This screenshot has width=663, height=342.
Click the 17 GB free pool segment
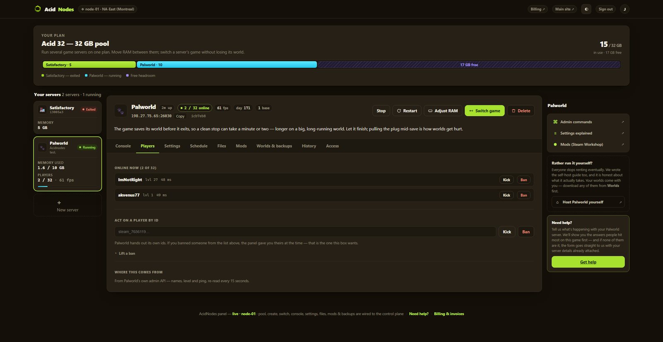coord(469,65)
